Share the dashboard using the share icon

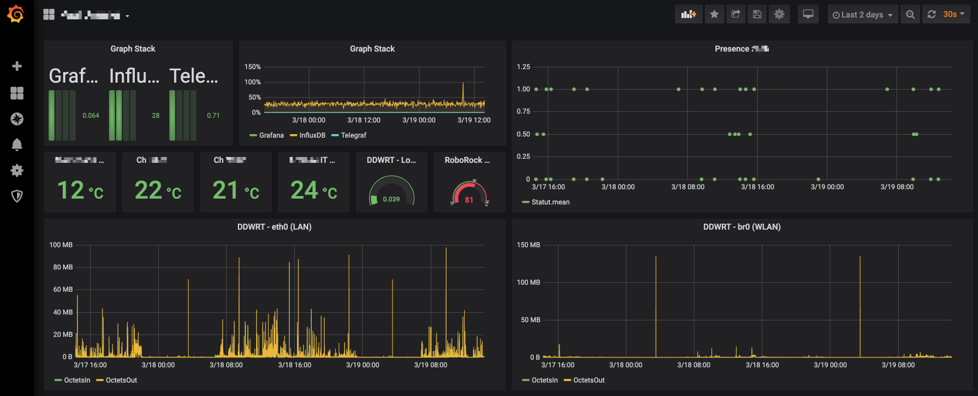735,15
